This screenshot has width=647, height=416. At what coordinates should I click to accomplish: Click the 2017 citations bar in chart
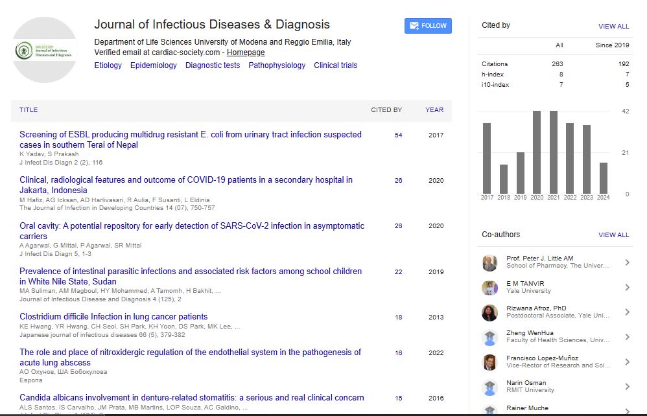[x=487, y=158]
